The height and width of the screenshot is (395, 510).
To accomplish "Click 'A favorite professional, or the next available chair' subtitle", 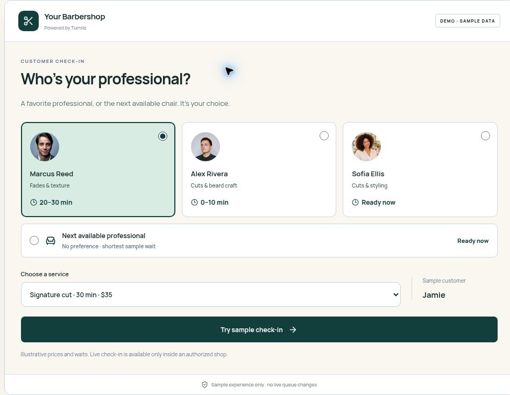I will (x=125, y=104).
